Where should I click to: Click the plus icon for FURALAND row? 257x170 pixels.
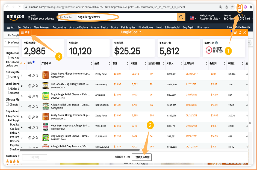point(30,138)
